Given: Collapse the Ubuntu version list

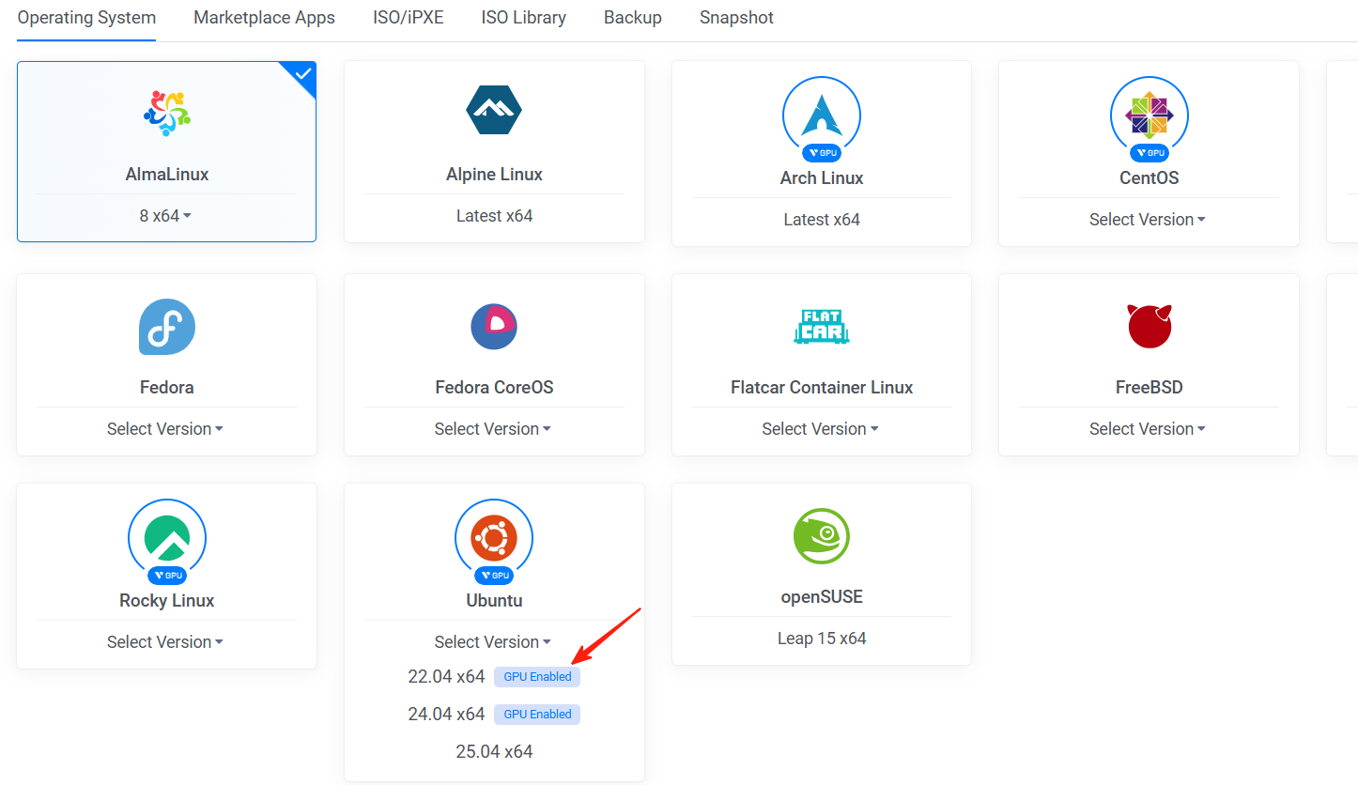Looking at the screenshot, I should (x=493, y=641).
